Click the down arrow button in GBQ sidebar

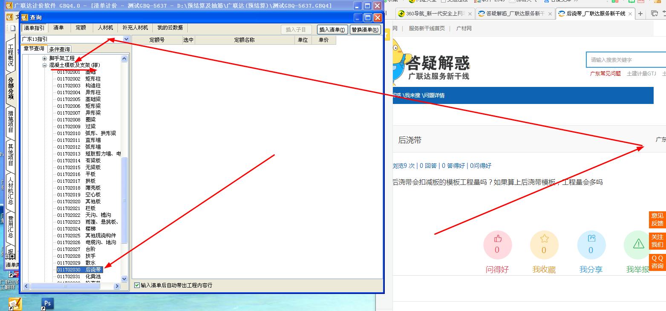[x=12, y=256]
